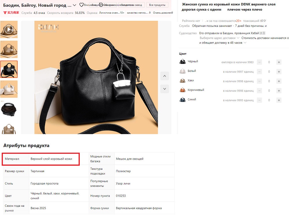Decrease quantity for Синий bag
Viewport: 289px width, 218px height.
[260, 100]
